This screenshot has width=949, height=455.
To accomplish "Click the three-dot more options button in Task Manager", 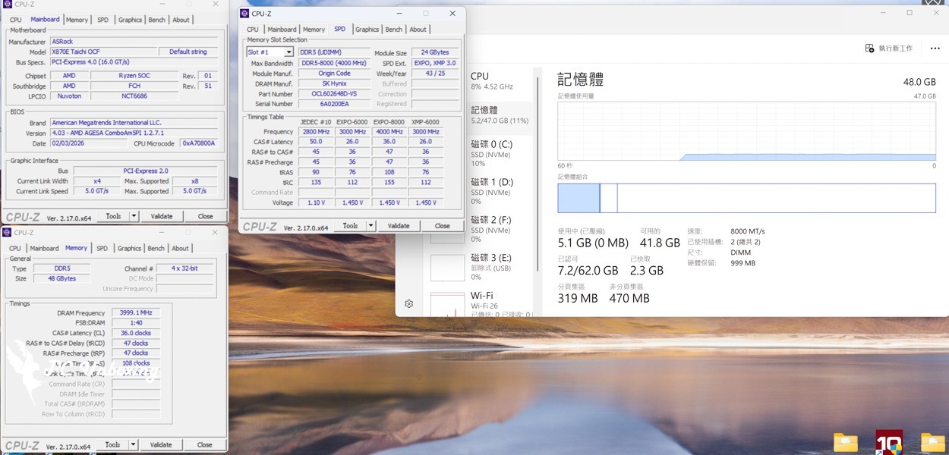I will coord(935,49).
